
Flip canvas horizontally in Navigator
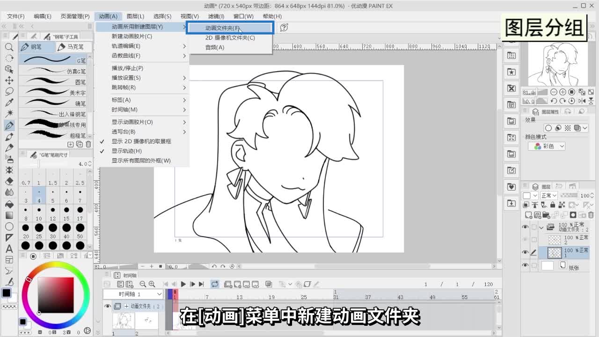pos(582,101)
